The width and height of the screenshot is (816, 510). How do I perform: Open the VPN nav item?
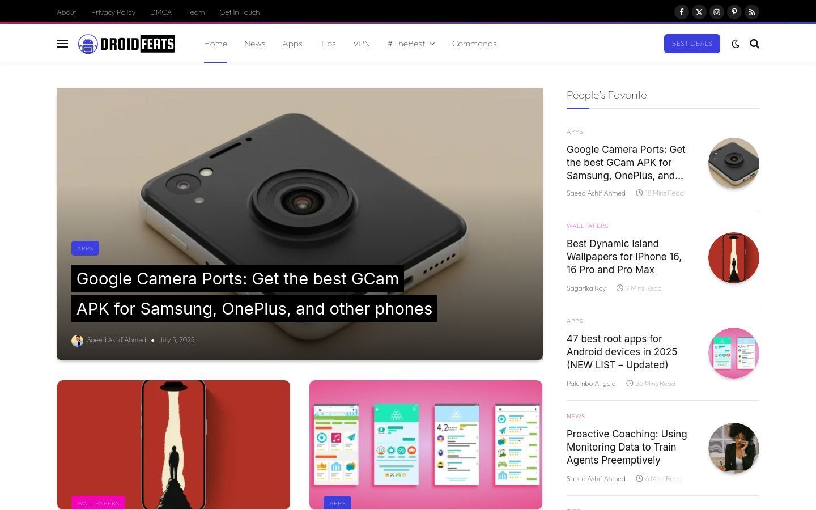point(362,44)
